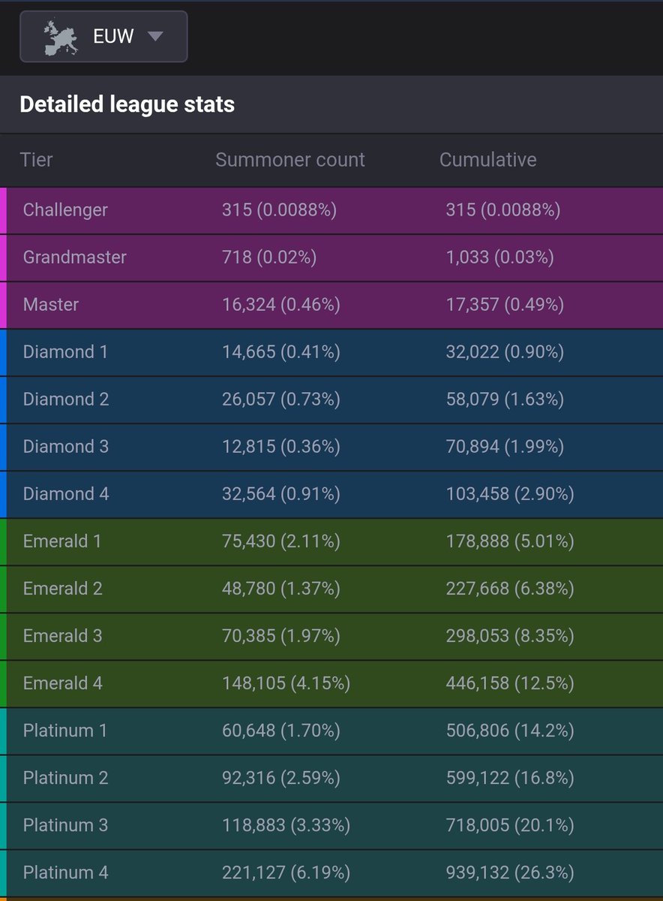Click the Cumulative column header
The width and height of the screenshot is (663, 901).
tap(488, 160)
